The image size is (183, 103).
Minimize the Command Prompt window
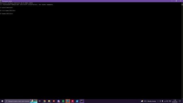click(172, 1)
